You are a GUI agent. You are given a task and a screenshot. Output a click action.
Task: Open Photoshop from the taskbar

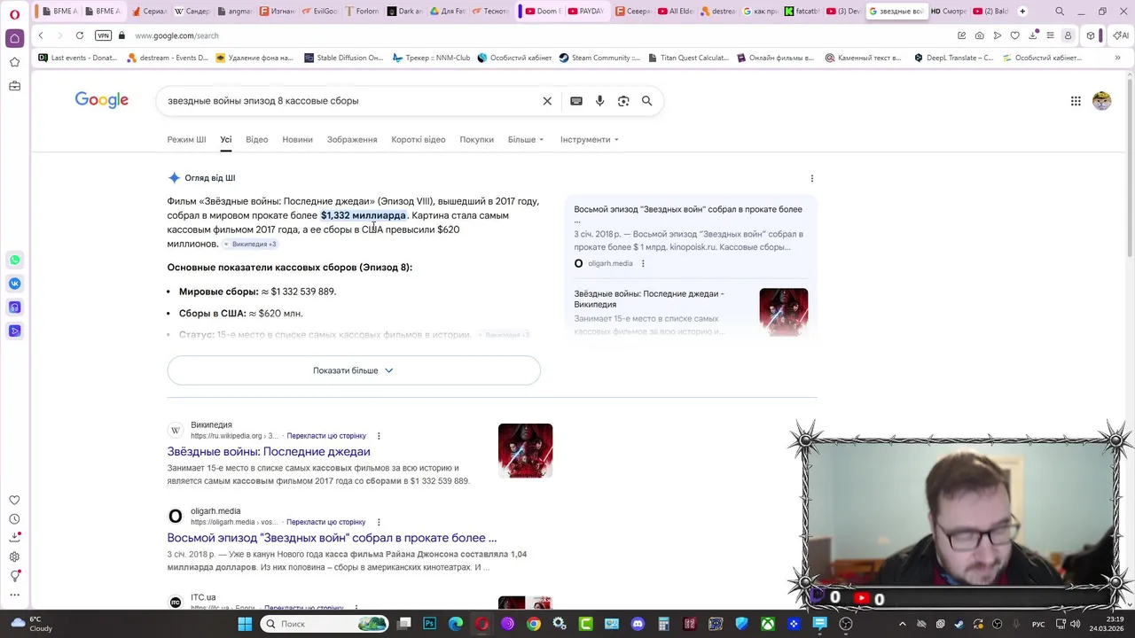pos(429,624)
